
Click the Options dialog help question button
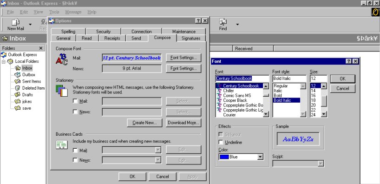[x=198, y=20]
